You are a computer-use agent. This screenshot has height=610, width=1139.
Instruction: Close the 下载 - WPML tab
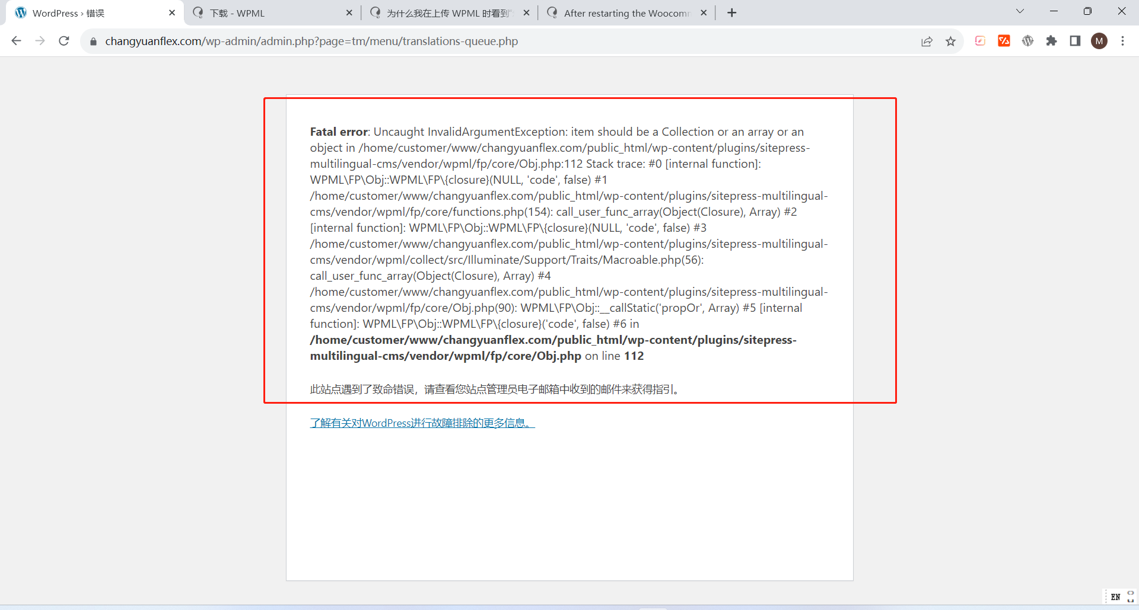click(349, 13)
